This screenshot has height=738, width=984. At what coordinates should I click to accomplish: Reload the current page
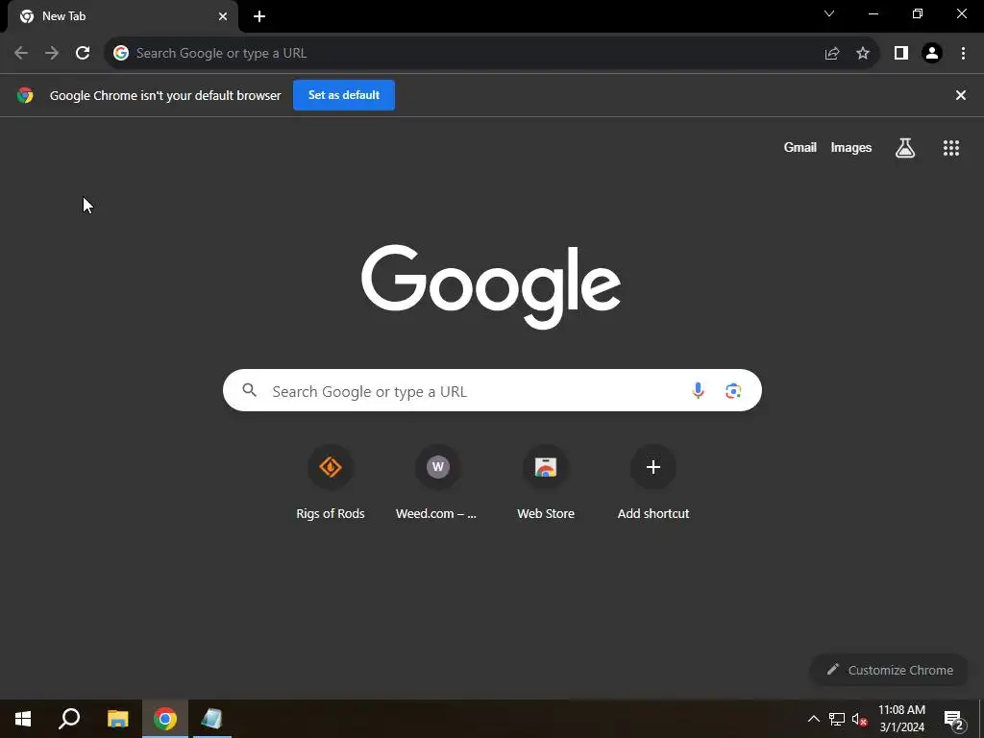tap(83, 53)
